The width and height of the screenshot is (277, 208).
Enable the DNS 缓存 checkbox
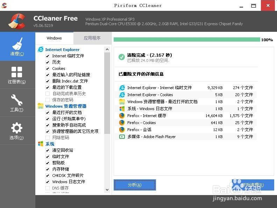[48, 188]
